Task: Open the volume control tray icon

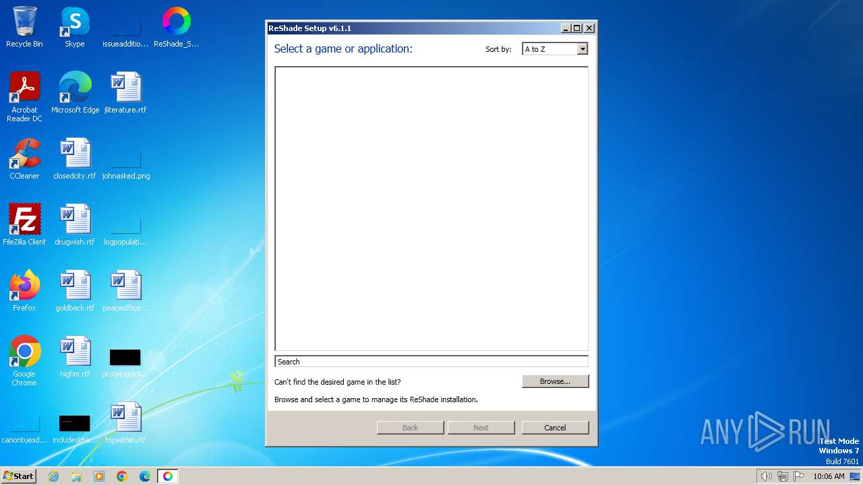Action: pos(767,476)
